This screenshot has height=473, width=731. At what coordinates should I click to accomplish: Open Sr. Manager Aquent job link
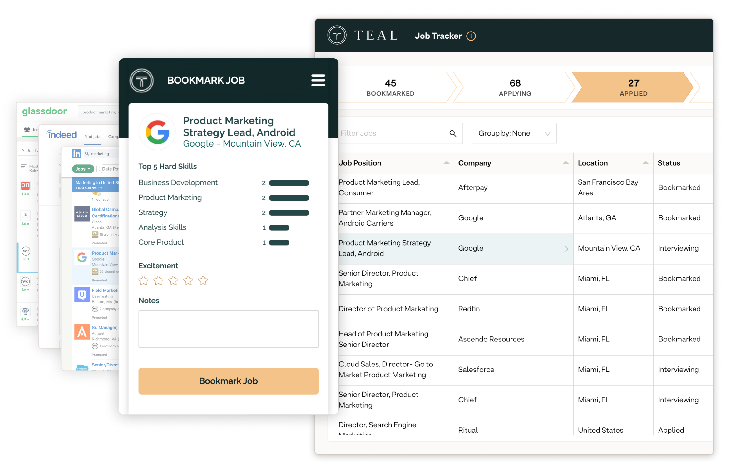coord(105,327)
